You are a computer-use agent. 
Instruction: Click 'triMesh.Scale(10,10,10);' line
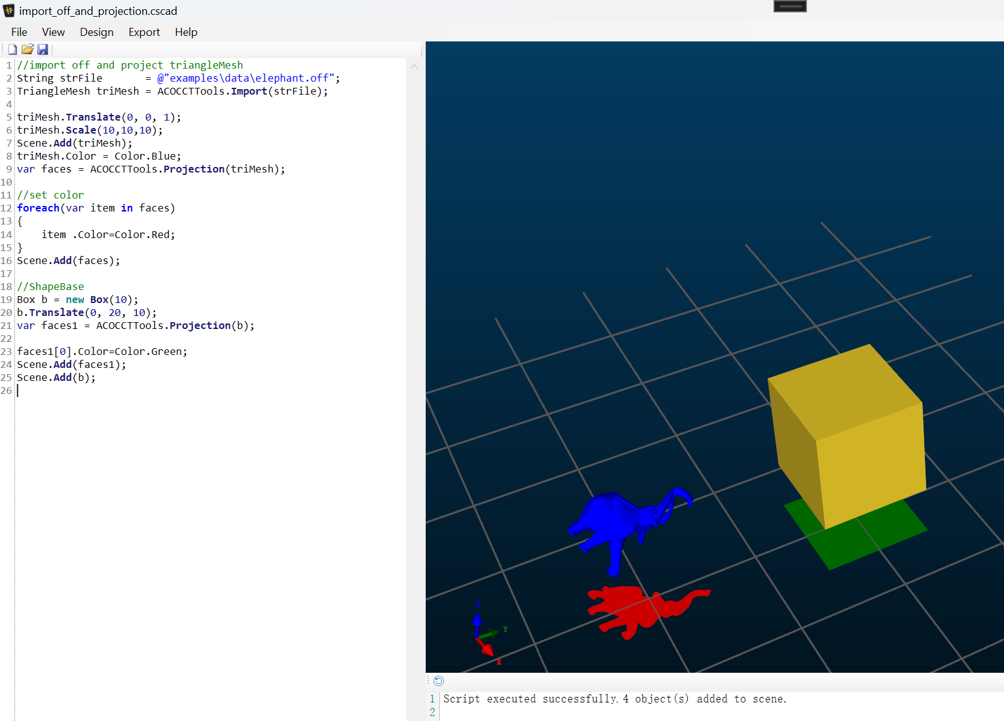(90, 130)
